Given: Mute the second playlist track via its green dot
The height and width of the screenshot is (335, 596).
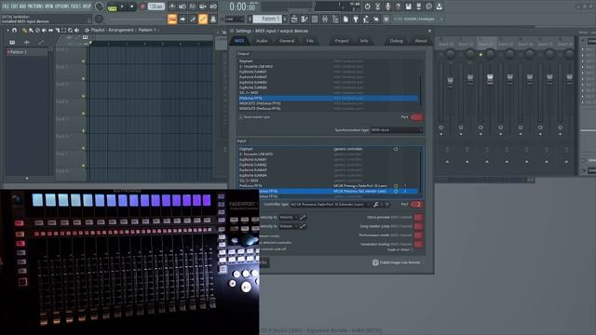Looking at the screenshot, I should 83,78.
